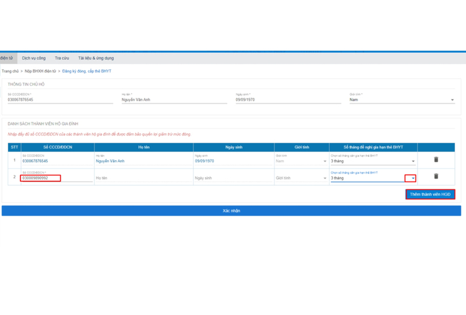Open the Dịch vụ công menu
Image resolution: width=466 pixels, height=315 pixels.
(x=34, y=58)
